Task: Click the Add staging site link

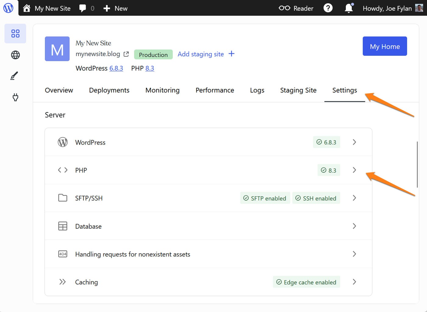Action: click(201, 54)
